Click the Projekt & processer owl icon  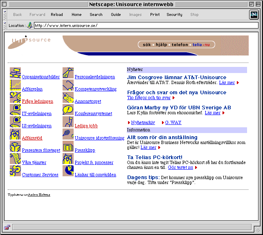pos(68,158)
